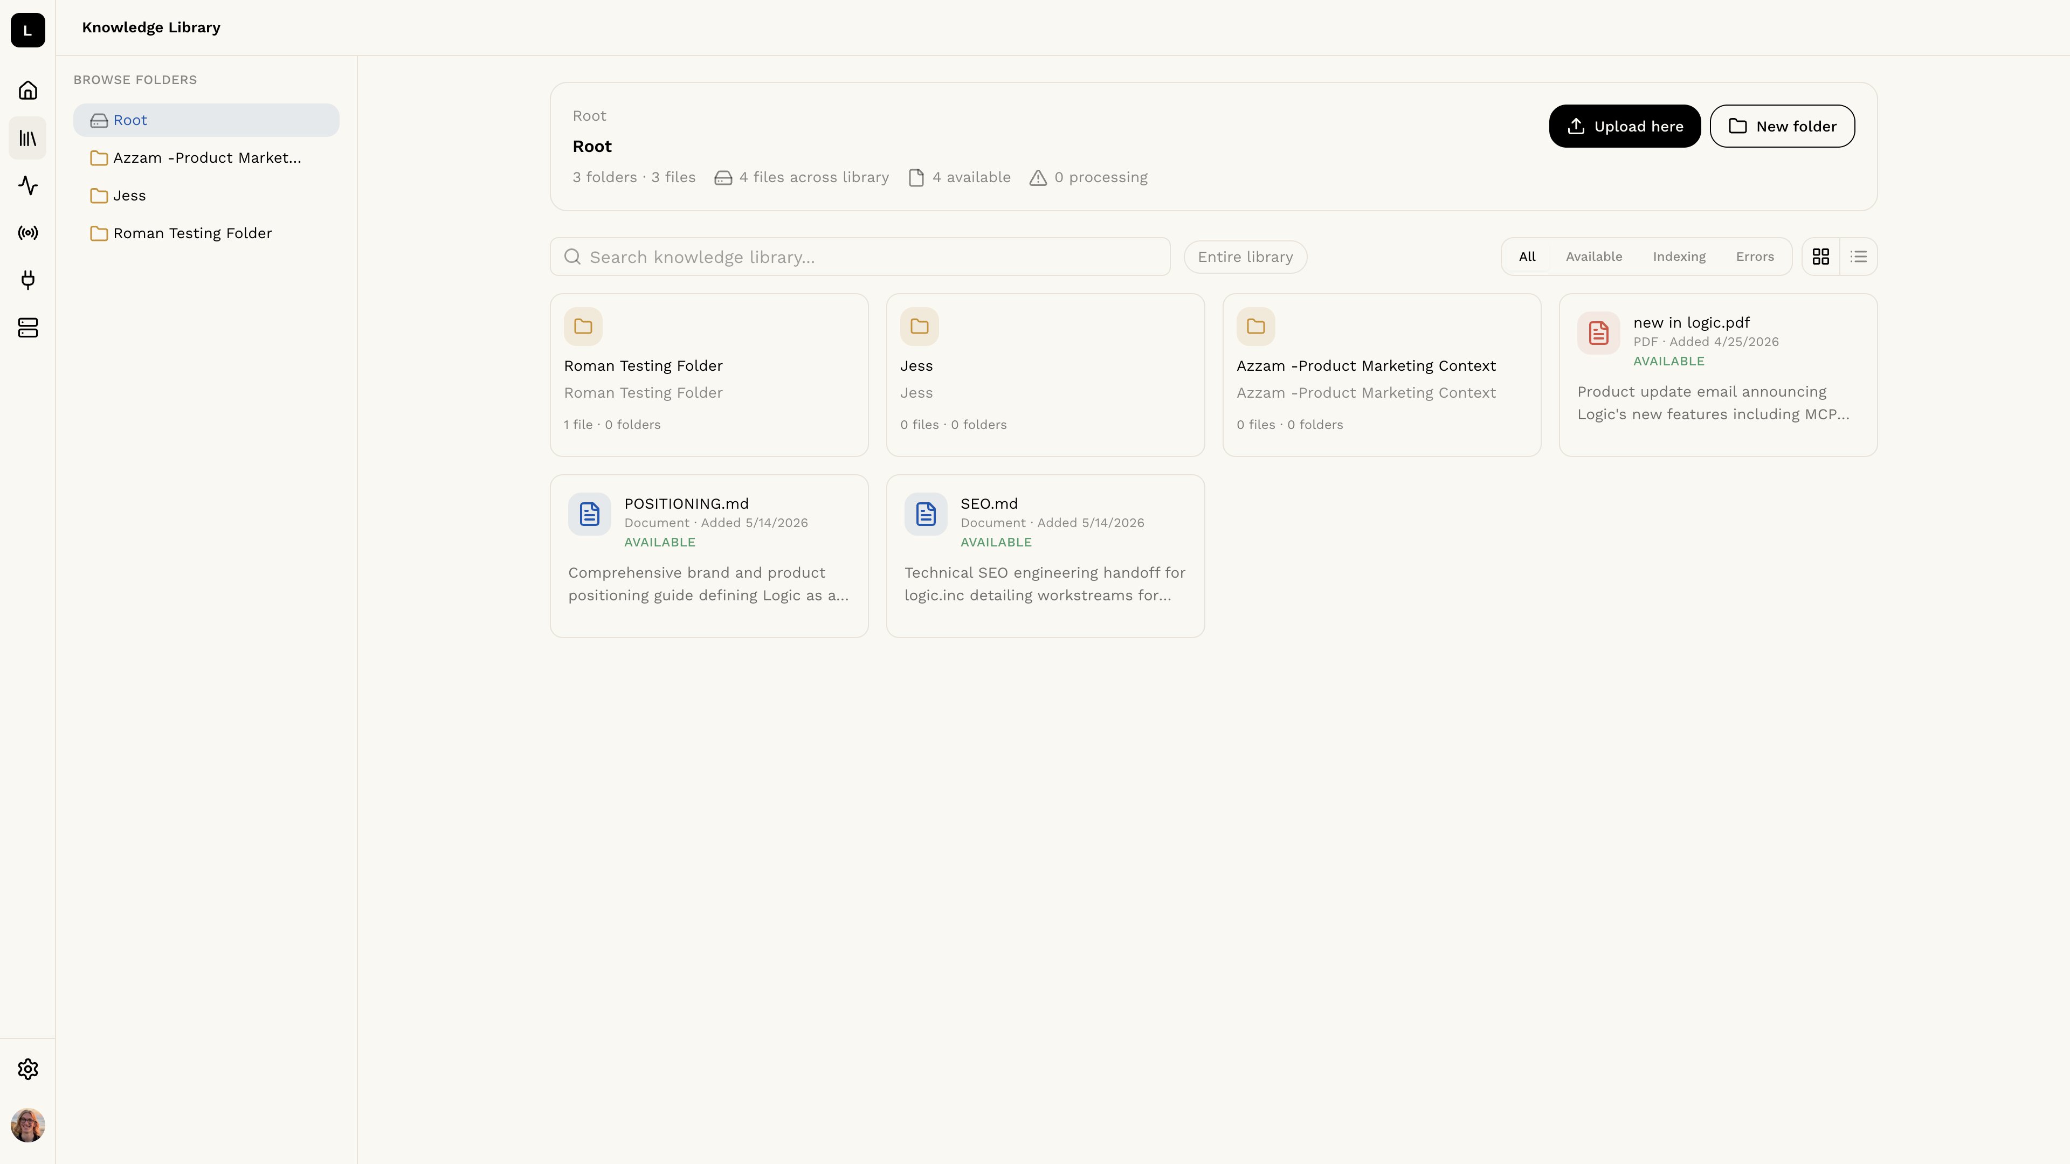Open the integrations plug sidebar icon
This screenshot has width=2070, height=1164.
[28, 280]
